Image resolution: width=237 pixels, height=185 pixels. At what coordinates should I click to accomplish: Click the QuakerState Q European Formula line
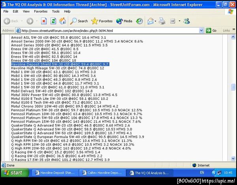pos(77,137)
